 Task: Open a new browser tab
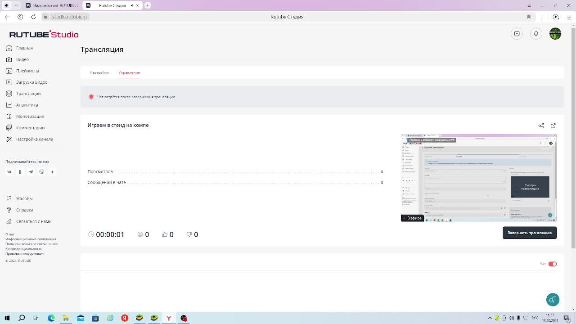click(148, 5)
